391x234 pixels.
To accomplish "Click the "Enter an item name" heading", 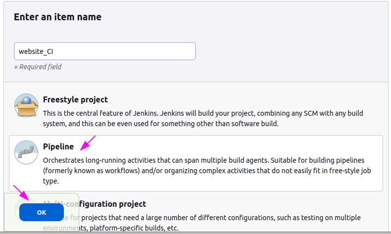I will [x=57, y=17].
